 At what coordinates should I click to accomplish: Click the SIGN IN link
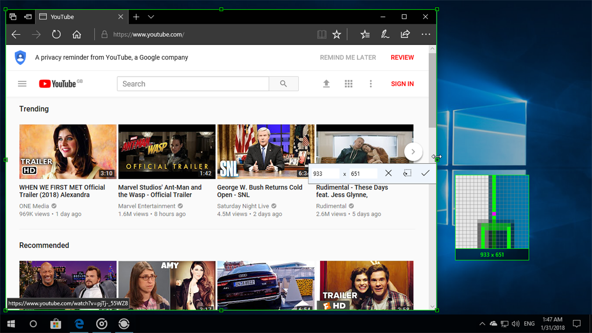(402, 84)
